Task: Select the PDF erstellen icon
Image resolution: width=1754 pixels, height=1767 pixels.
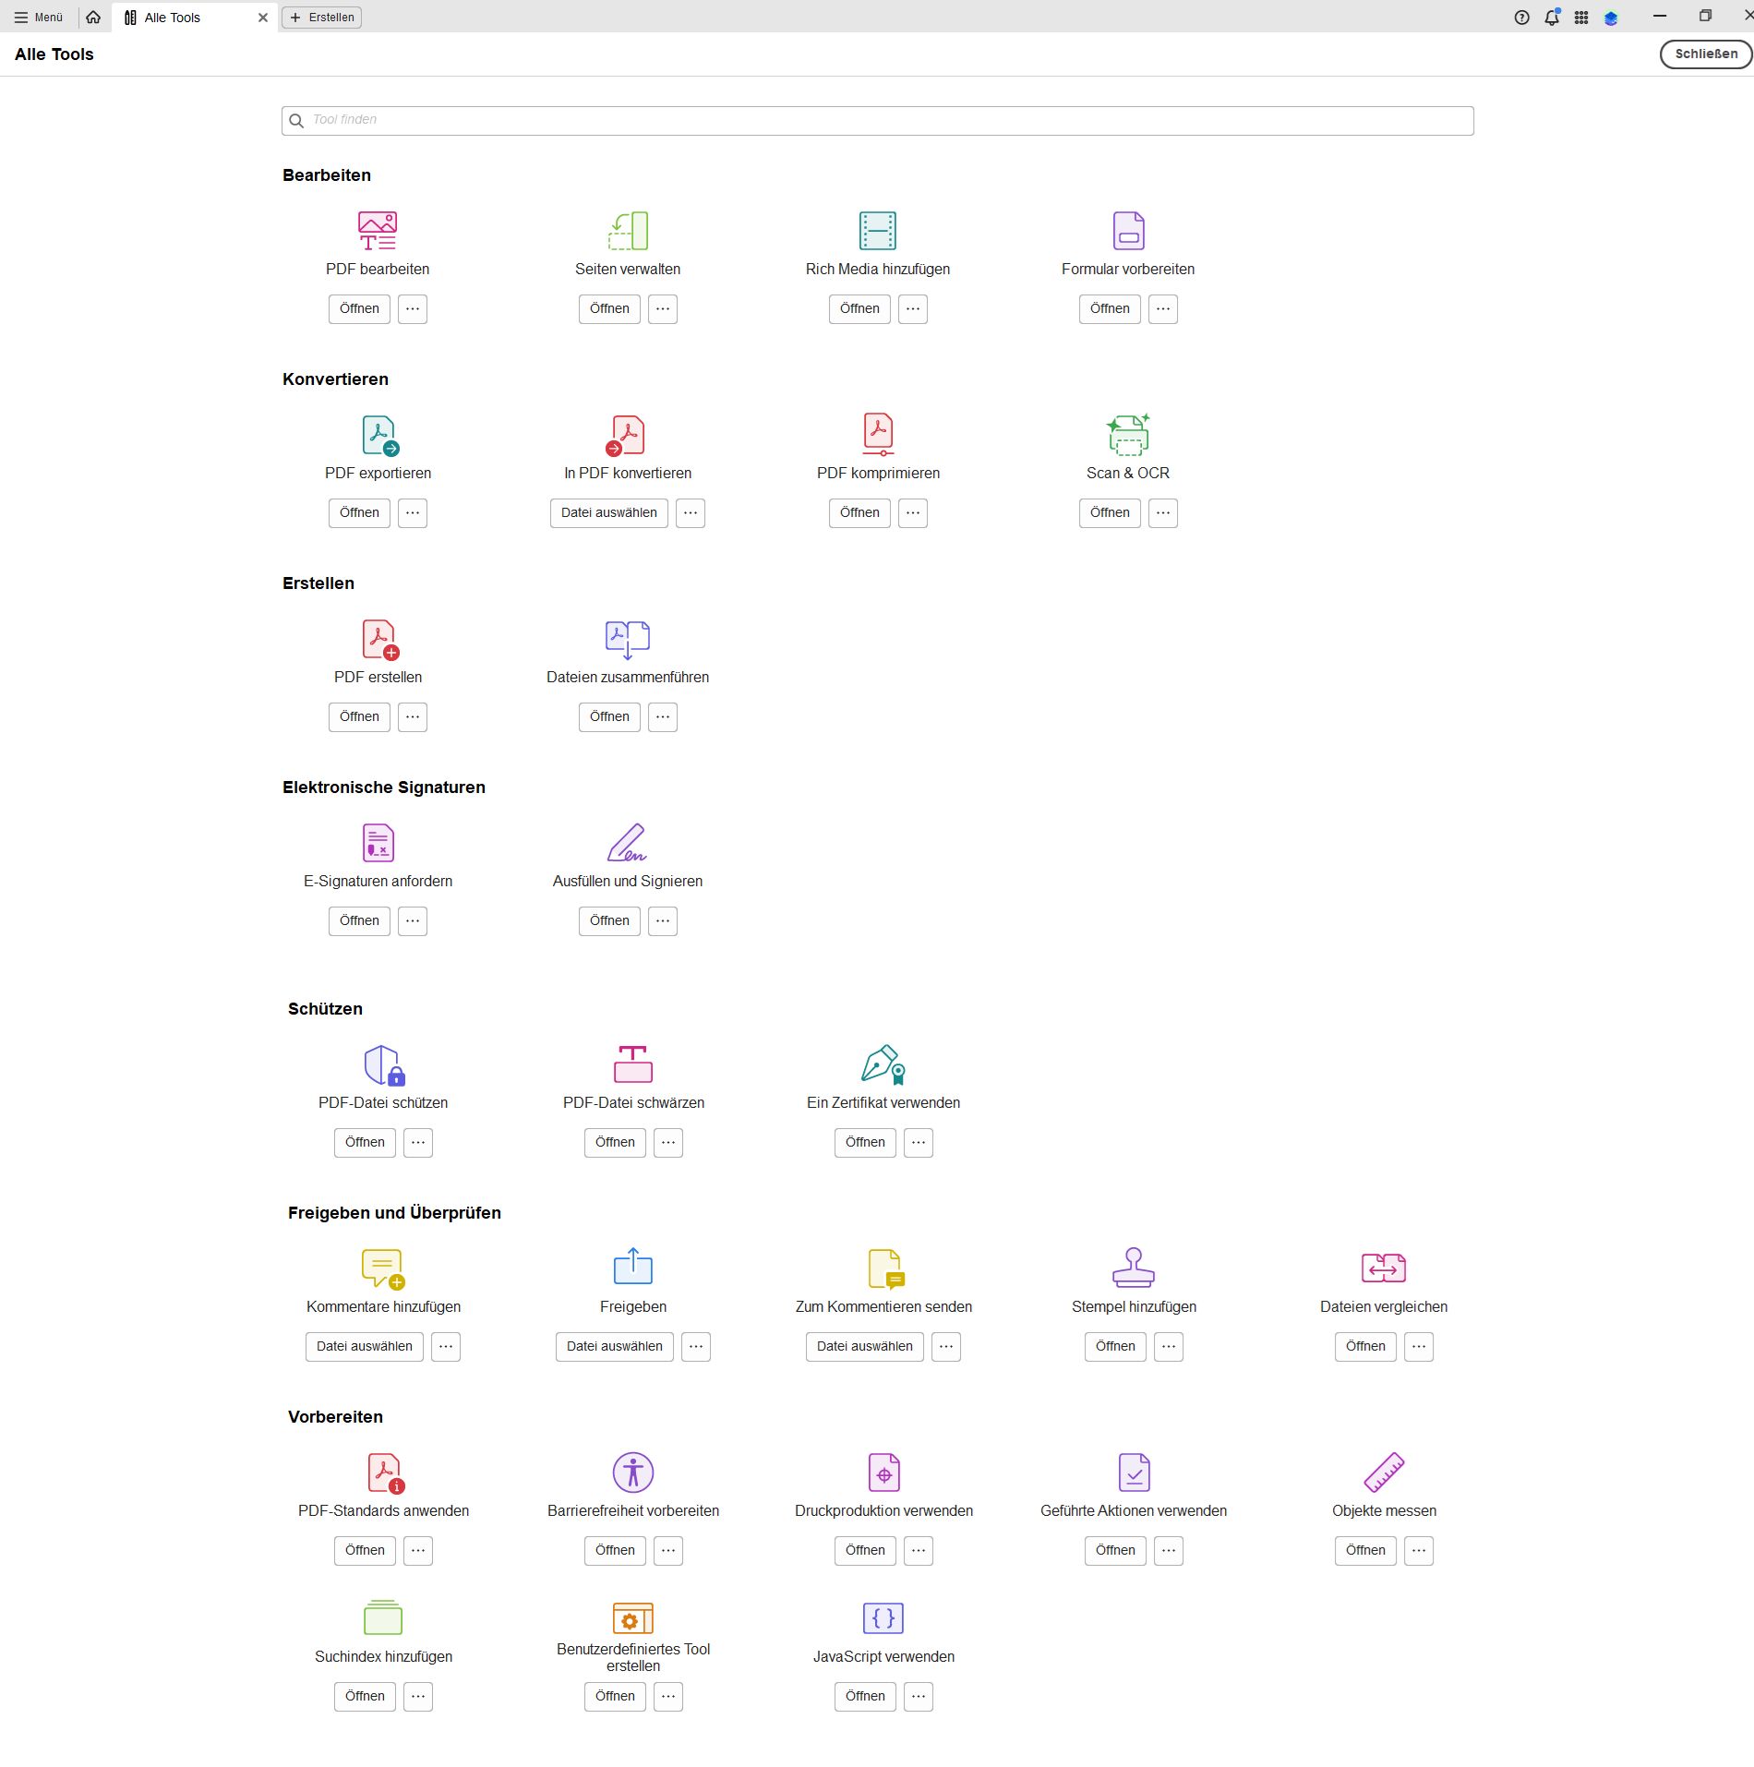Action: [378, 639]
